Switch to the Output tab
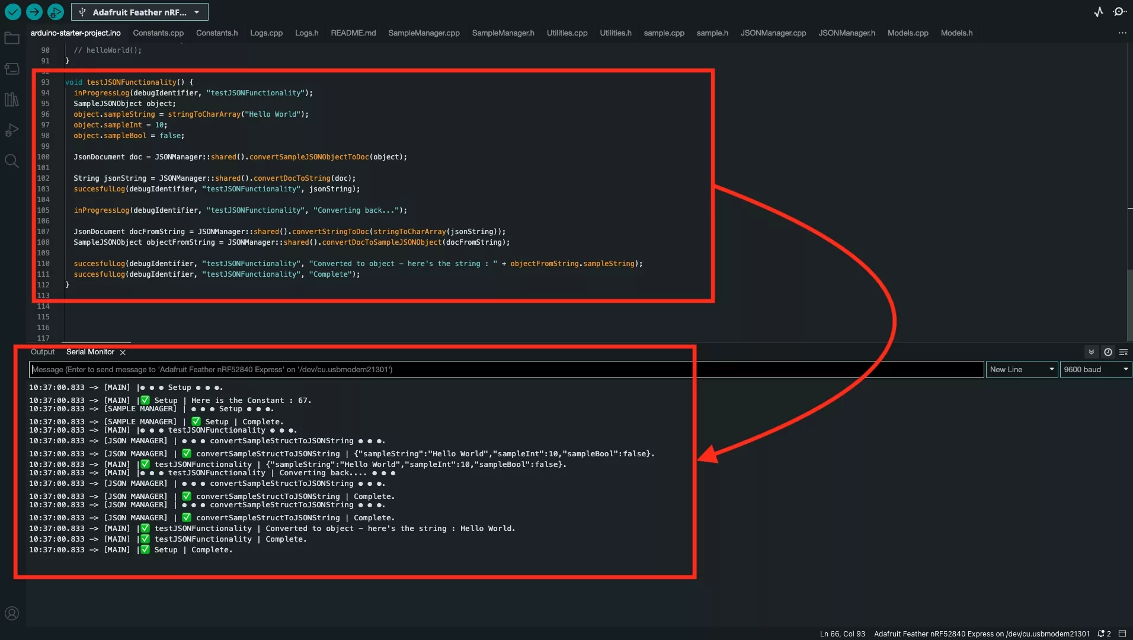 43,352
